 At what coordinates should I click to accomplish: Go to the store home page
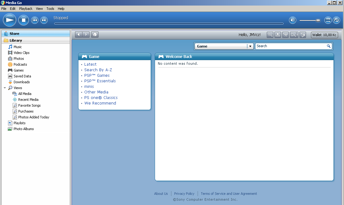click(x=95, y=35)
